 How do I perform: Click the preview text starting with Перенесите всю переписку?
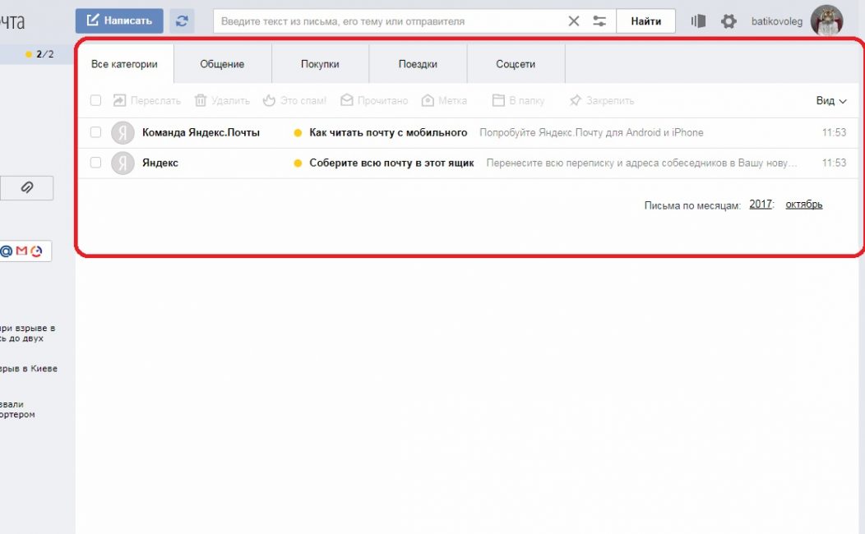click(641, 163)
